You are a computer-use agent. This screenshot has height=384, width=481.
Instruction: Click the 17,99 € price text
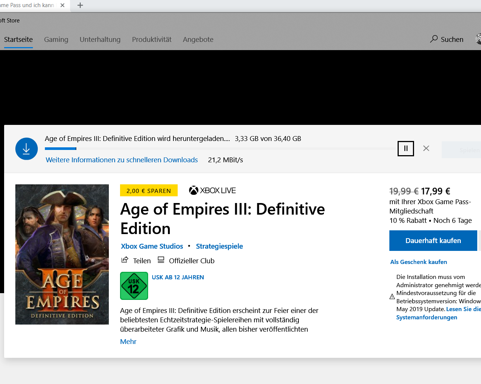click(435, 191)
